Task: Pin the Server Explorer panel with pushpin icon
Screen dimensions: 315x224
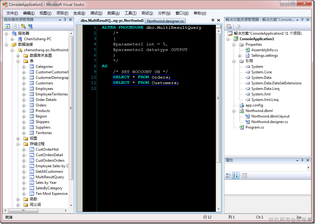Action: (x=65, y=19)
